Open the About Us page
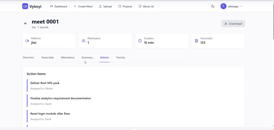 146,6
